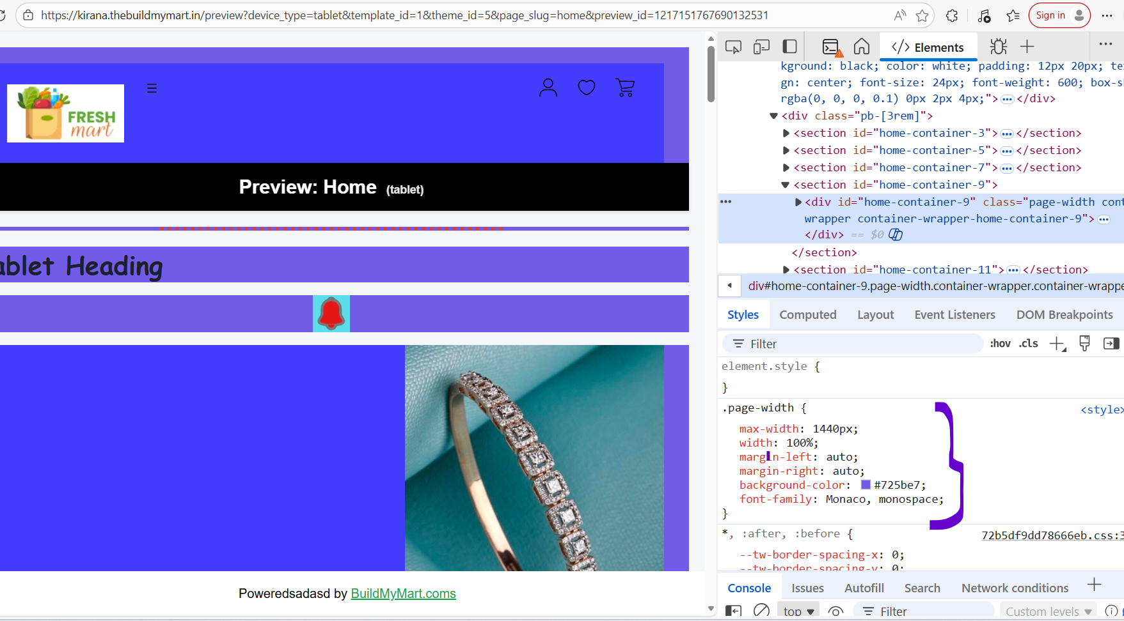The width and height of the screenshot is (1124, 621).
Task: Expand section home-container-5 node
Action: (x=786, y=150)
